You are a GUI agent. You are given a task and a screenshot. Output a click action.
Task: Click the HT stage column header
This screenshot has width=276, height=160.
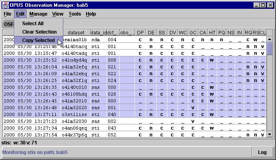(212, 32)
